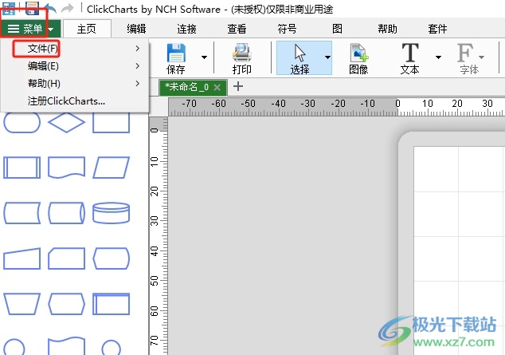Pick the display shape
This screenshot has height=355, width=505.
click(x=111, y=258)
